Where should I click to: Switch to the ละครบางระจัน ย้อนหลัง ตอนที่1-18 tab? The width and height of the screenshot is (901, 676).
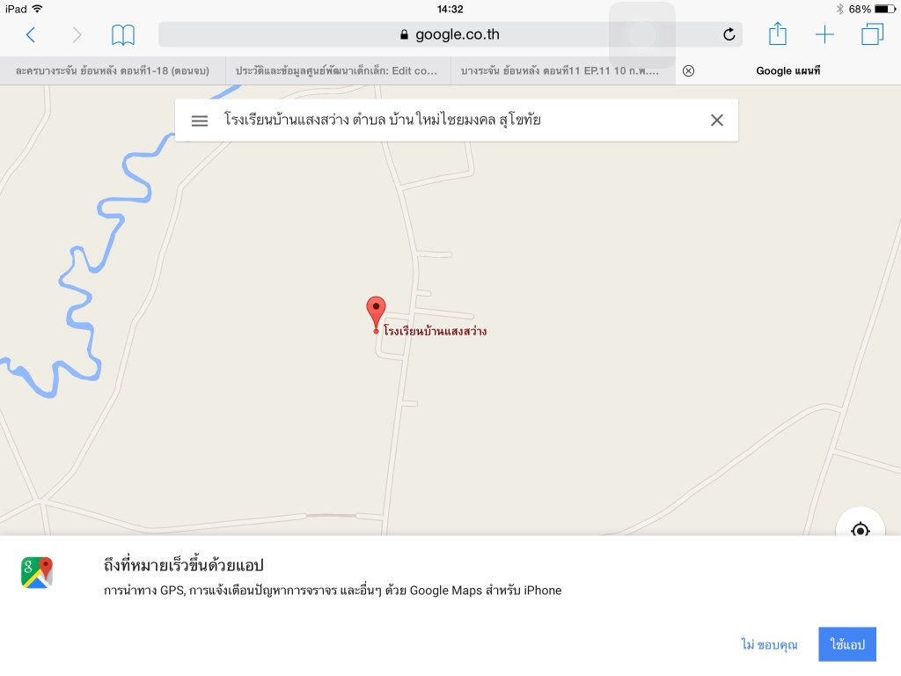point(113,70)
